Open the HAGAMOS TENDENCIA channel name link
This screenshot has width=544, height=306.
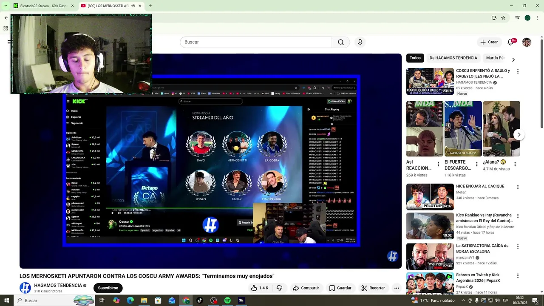tap(58, 286)
